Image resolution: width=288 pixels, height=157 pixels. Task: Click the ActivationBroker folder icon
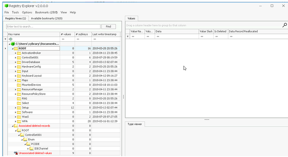point(19,53)
